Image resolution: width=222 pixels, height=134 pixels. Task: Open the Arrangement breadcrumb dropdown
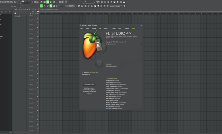click(49, 9)
